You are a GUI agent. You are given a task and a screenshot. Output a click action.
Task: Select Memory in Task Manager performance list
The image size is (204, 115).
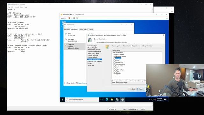[x=75, y=40]
